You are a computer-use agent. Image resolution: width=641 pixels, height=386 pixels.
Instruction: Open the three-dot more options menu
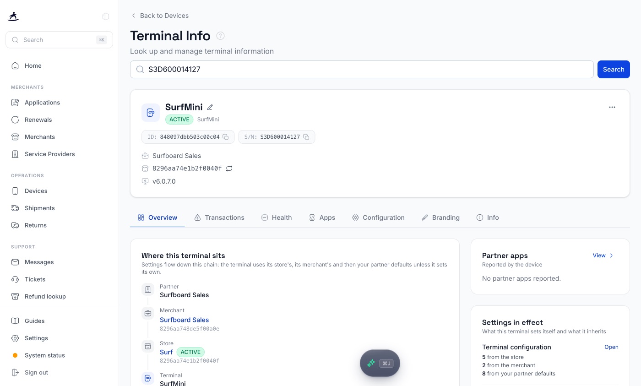(x=612, y=107)
